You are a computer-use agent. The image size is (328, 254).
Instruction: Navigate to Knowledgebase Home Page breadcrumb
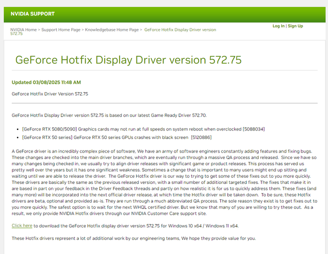pos(112,30)
